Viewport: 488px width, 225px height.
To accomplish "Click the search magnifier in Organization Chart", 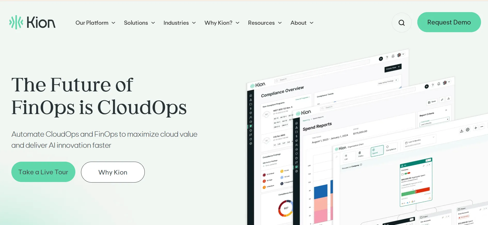I will pyautogui.click(x=337, y=157).
